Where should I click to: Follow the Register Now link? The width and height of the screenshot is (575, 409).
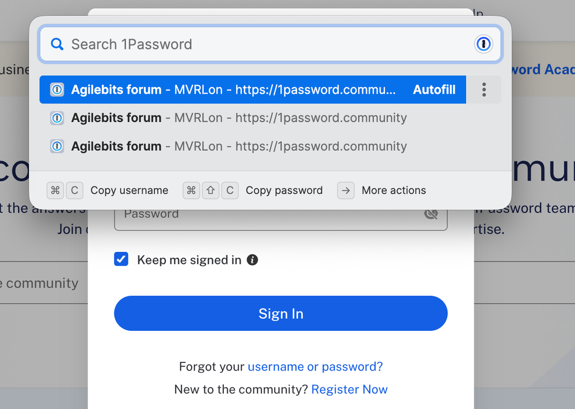[x=349, y=389]
